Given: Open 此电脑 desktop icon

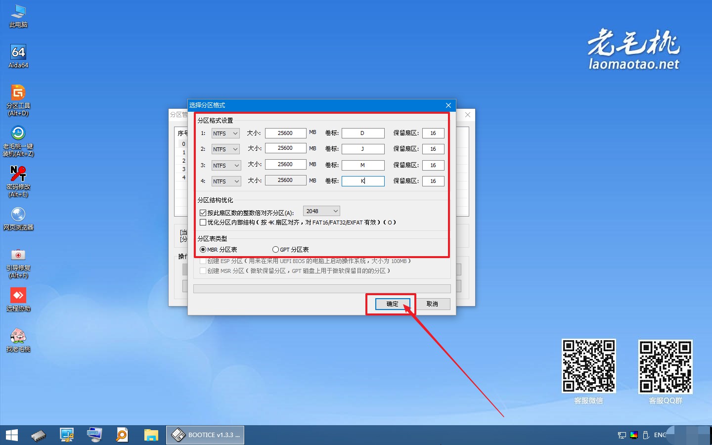Looking at the screenshot, I should (18, 16).
